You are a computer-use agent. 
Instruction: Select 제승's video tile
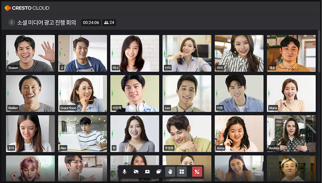(291, 53)
